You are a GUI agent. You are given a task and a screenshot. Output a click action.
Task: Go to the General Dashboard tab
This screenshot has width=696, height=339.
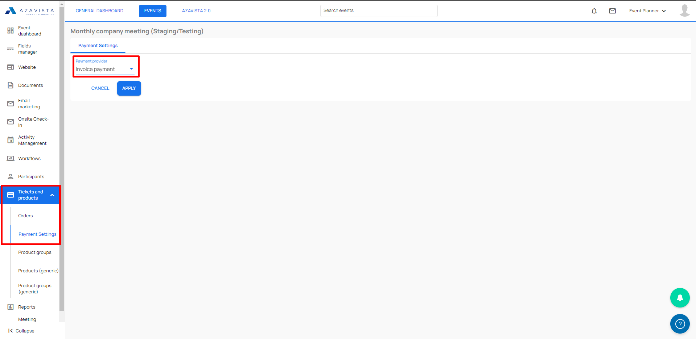(x=99, y=11)
